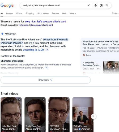Click preview icon on PATRICK BATEMAN short

[67, 100]
